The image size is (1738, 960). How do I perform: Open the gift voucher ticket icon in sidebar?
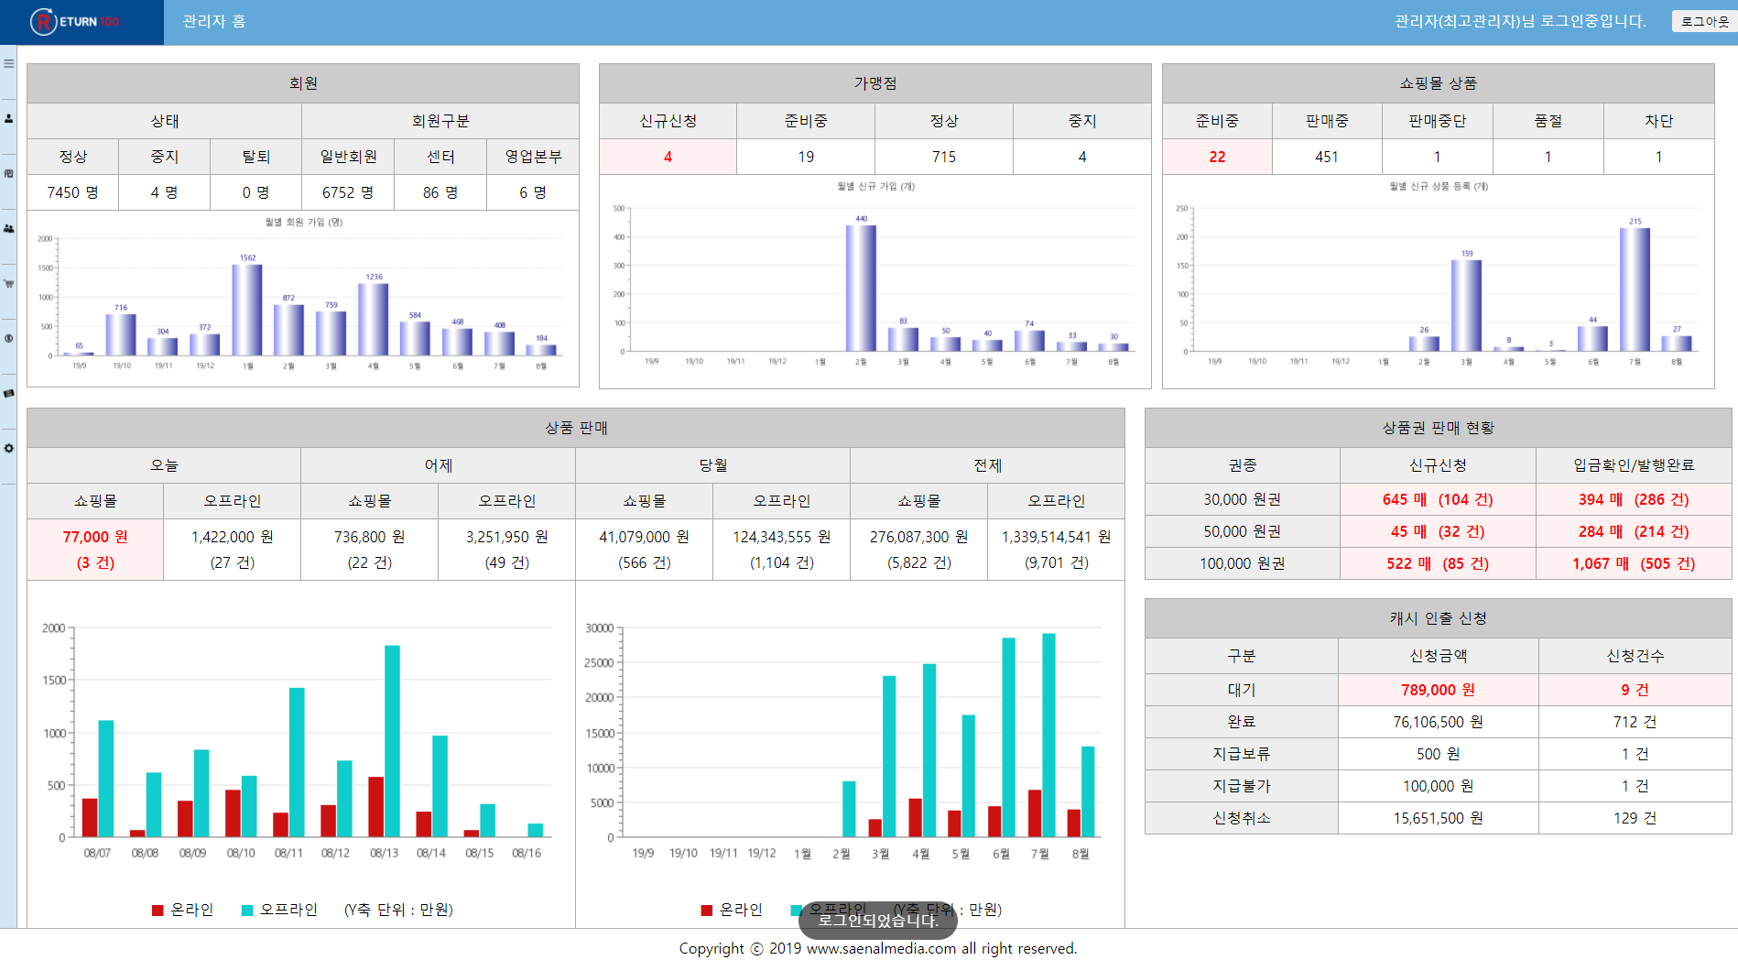[8, 393]
